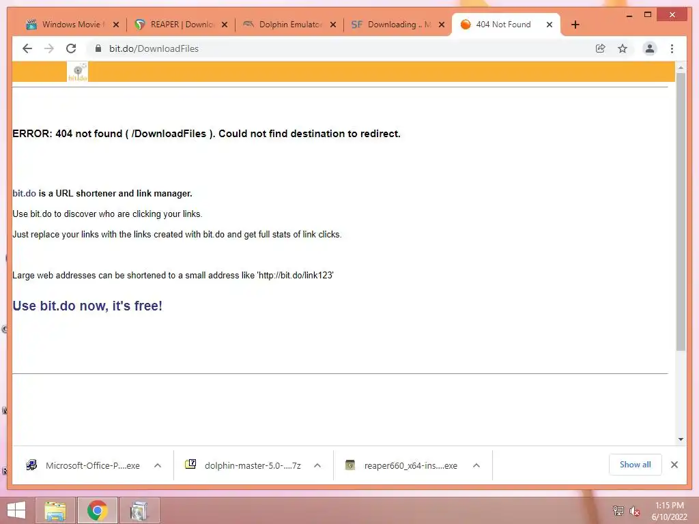699x524 pixels.
Task: Close the Dolphin Emulator tab
Action: point(333,25)
